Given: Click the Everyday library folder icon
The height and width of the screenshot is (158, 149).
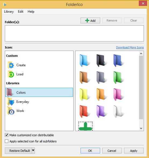Looking at the screenshot, I should 11,101.
